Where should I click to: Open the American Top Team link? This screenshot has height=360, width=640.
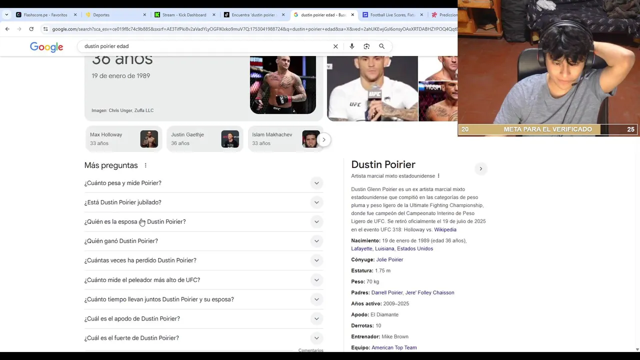click(x=394, y=347)
